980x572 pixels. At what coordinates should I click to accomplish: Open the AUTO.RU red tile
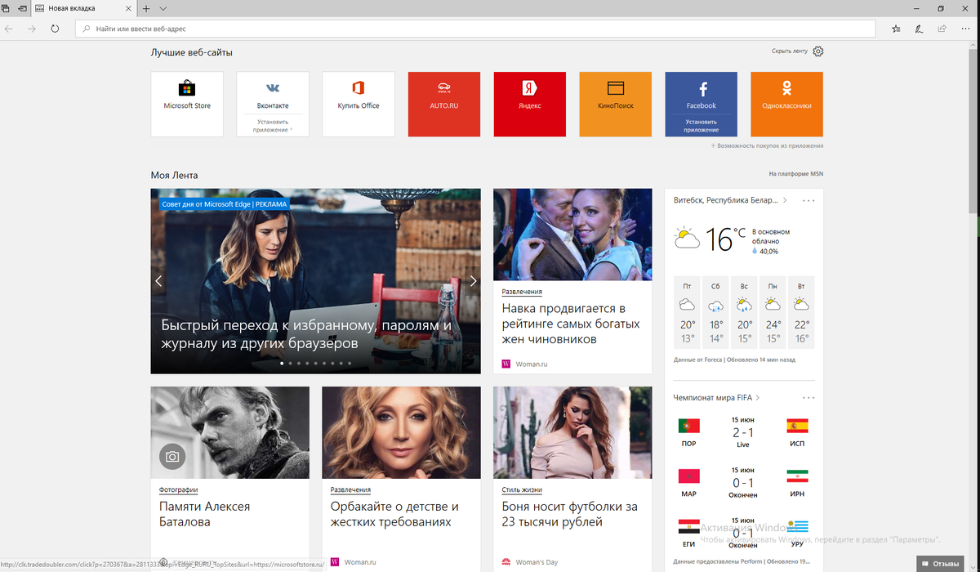pos(444,104)
